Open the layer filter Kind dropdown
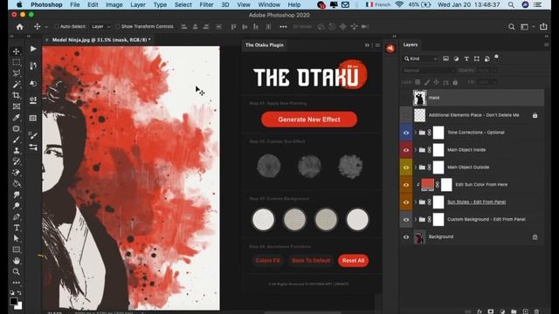This screenshot has height=314, width=559. pyautogui.click(x=421, y=58)
